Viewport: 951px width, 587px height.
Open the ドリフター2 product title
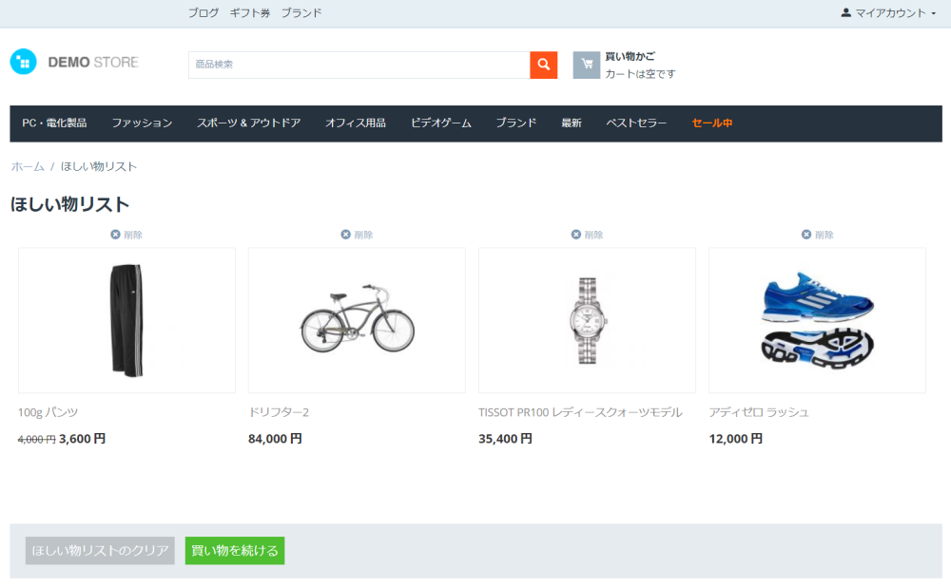point(279,412)
